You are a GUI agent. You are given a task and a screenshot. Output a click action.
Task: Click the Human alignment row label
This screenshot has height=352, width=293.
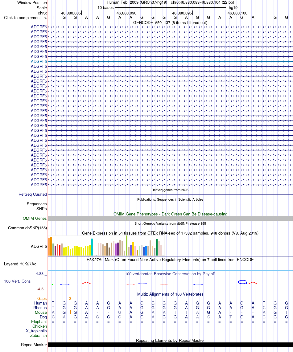[41, 303]
